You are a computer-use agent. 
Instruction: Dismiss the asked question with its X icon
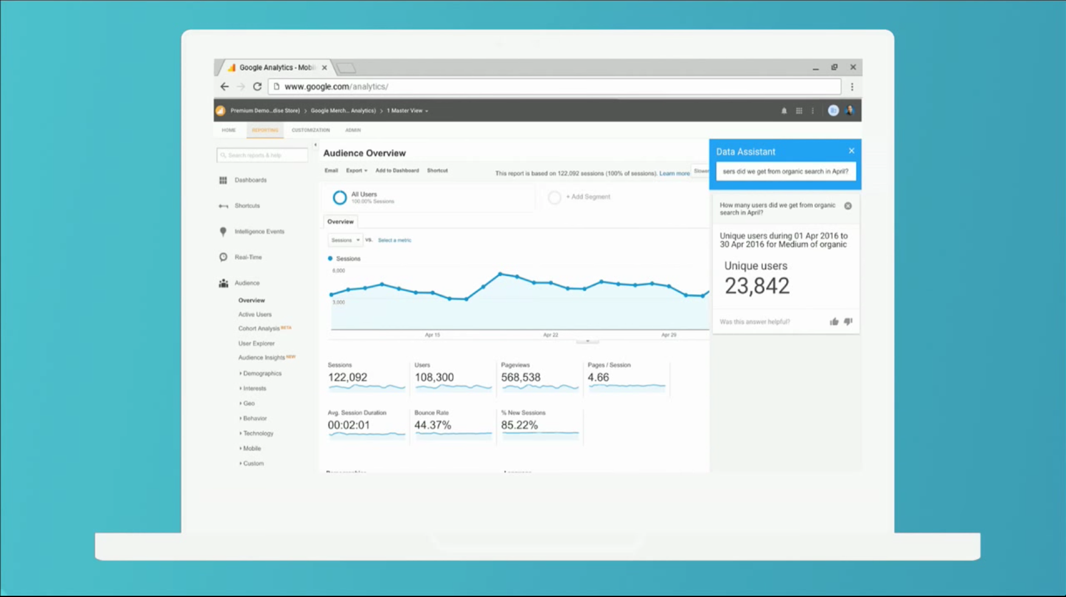coord(848,206)
